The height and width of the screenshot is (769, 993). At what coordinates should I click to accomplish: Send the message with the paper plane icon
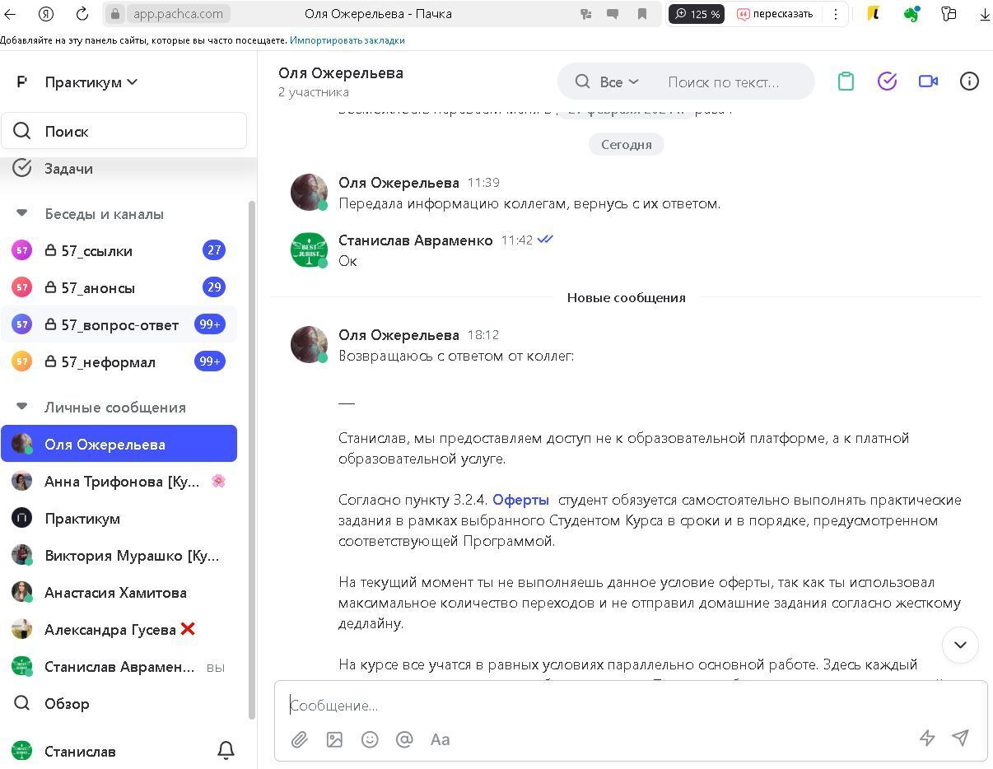[x=960, y=739]
